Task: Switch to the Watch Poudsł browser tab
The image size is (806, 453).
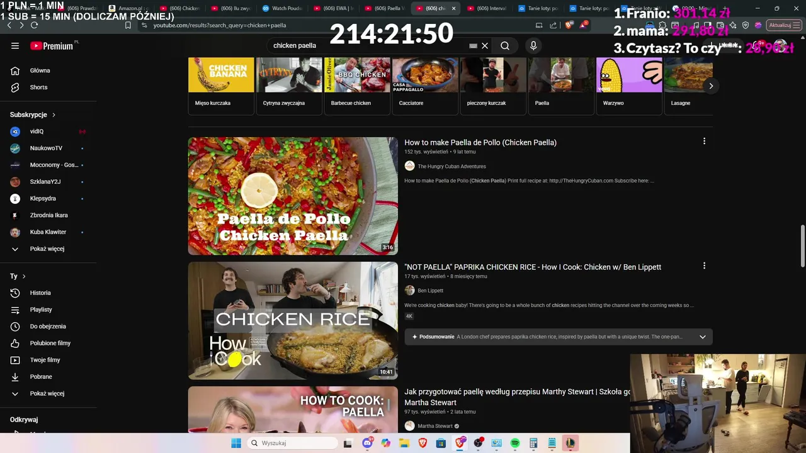Action: (x=282, y=8)
